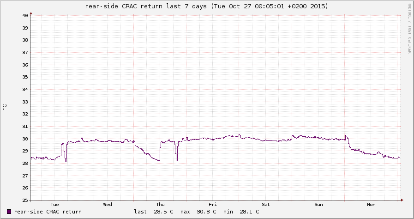414x219 pixels.
Task: Click the 'Fri' x-axis label
Action: click(x=213, y=205)
